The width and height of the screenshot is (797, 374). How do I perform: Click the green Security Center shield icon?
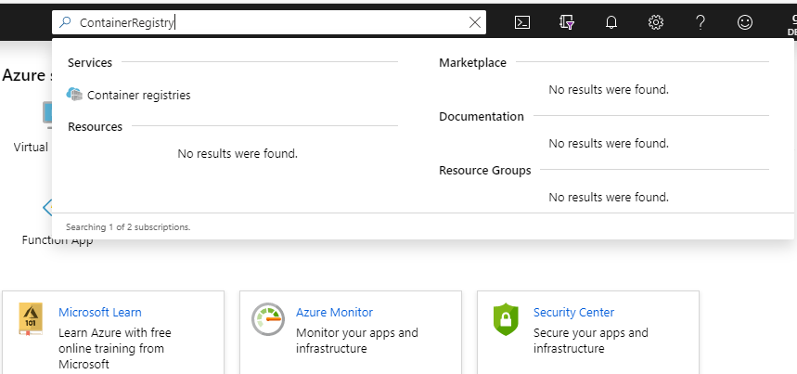tap(506, 320)
